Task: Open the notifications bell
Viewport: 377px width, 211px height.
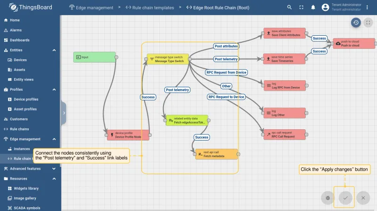Action: click(x=313, y=8)
